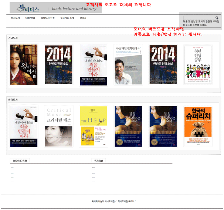Image resolution: width=224 pixels, height=210 pixels.
Task: Open the 크리티컬 매스 book cover
Action: [58, 127]
